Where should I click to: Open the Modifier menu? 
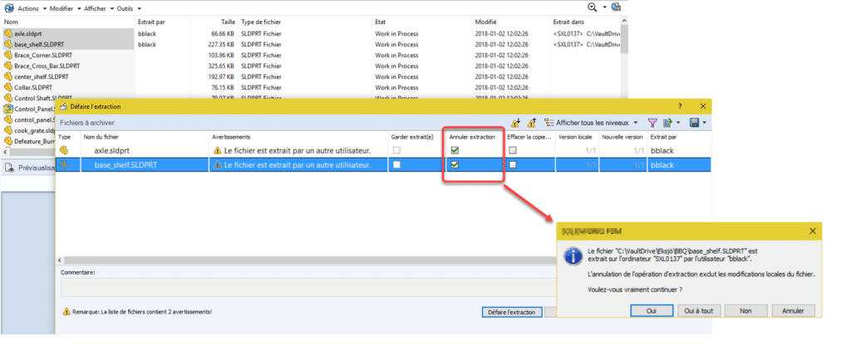65,8
